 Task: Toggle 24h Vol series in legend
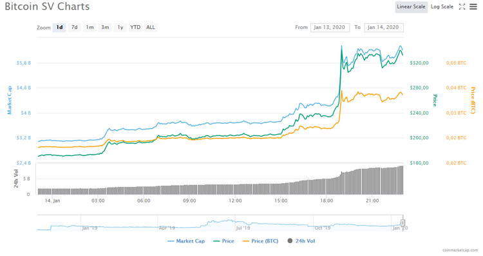301,241
